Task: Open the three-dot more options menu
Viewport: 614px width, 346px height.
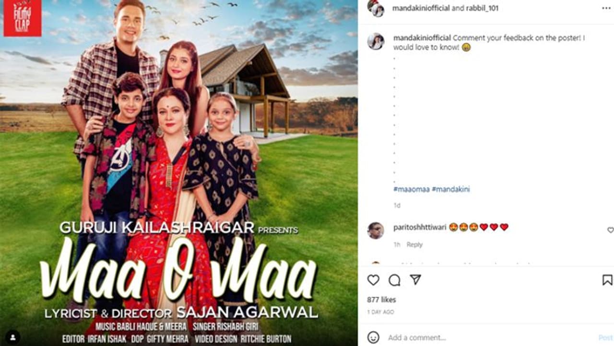Action: pyautogui.click(x=606, y=8)
